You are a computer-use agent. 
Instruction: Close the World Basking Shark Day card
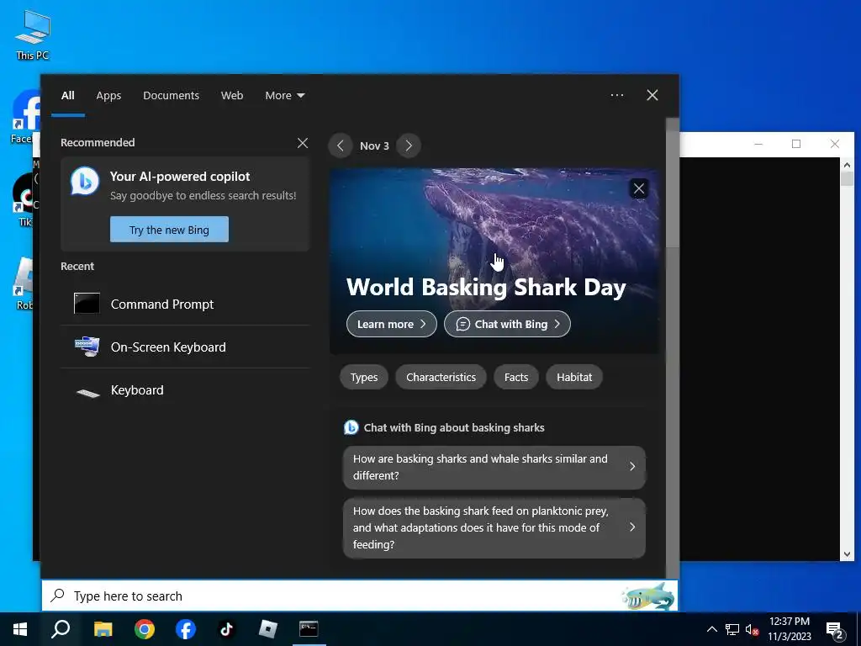point(639,189)
